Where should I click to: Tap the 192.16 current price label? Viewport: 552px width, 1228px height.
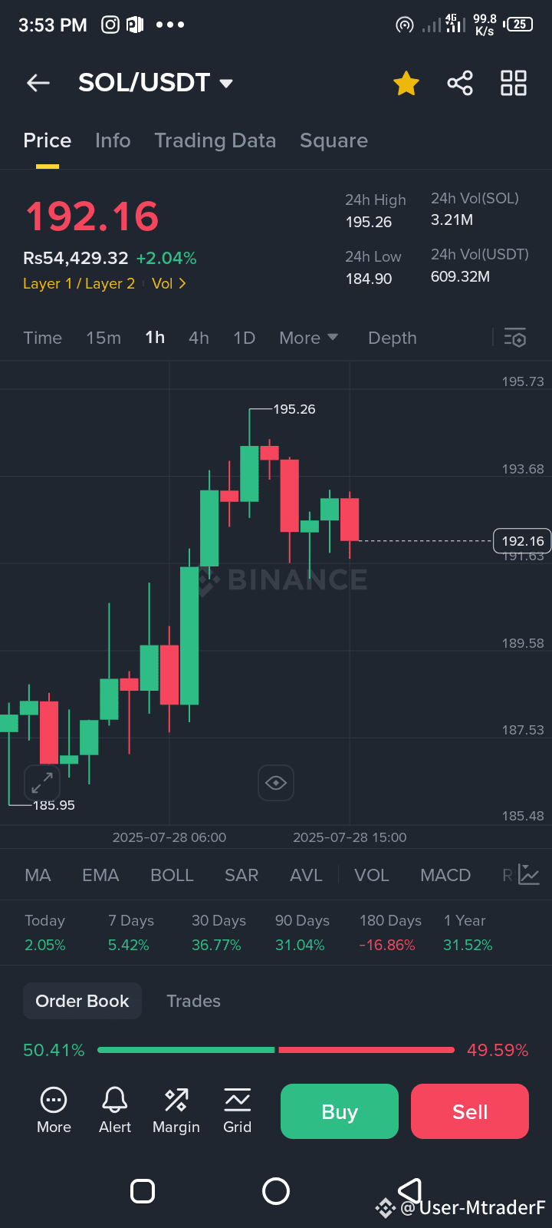pos(522,541)
